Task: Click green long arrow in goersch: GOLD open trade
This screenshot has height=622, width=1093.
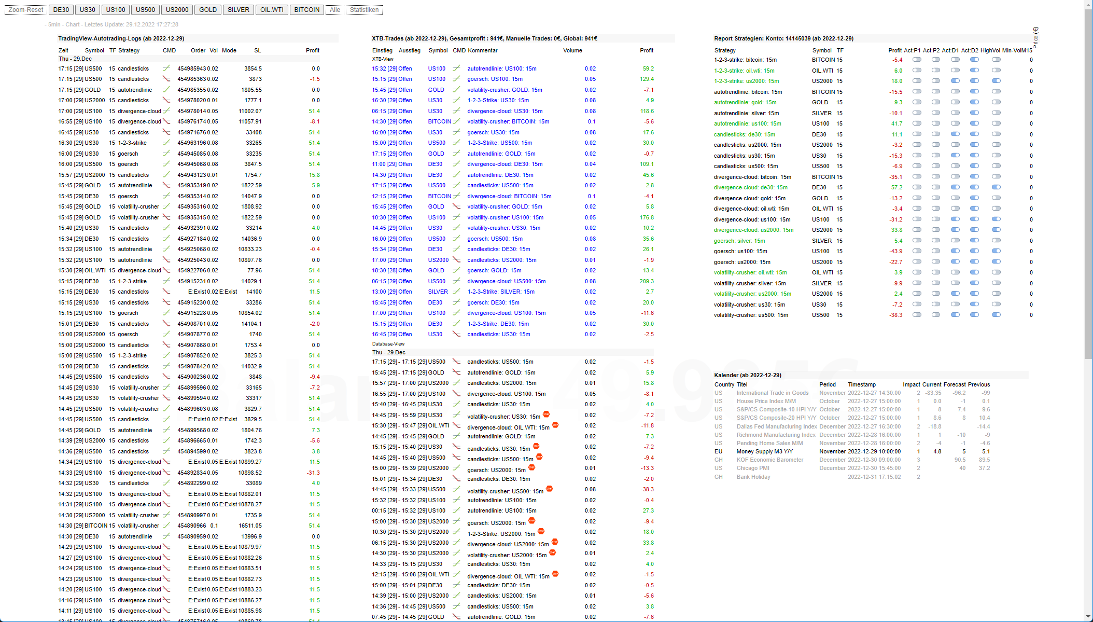Action: click(456, 270)
